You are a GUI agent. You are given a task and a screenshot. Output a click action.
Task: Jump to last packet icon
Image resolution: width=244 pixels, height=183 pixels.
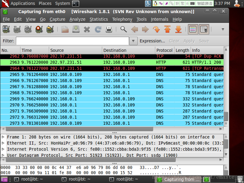[178, 29]
